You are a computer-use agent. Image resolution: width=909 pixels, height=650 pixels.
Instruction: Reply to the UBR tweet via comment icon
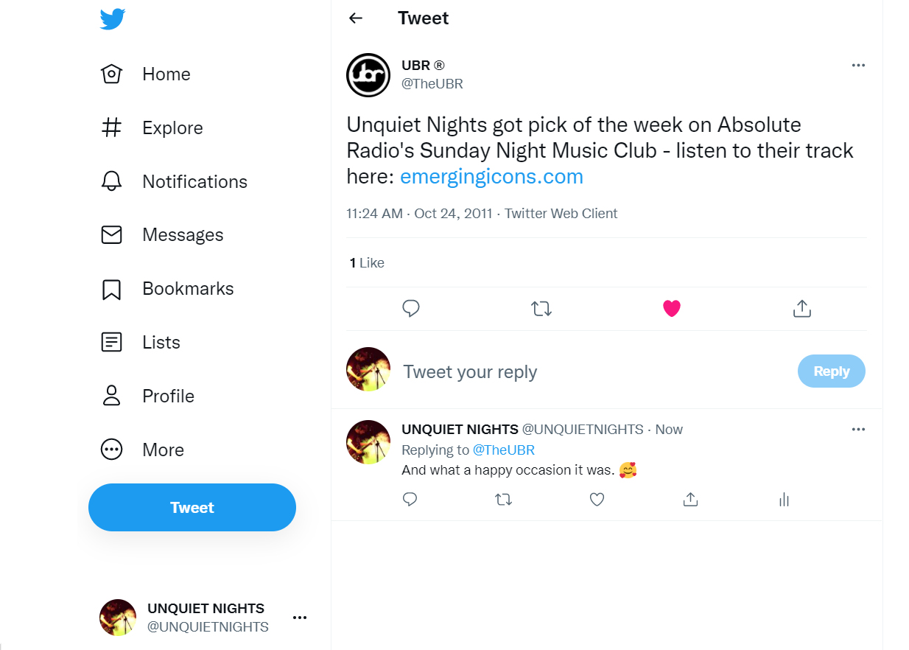pos(411,309)
